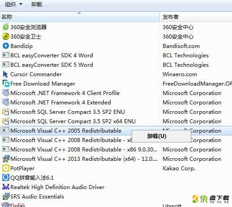
Task: Select the 360安全卫士 entry name
Action: [26, 37]
